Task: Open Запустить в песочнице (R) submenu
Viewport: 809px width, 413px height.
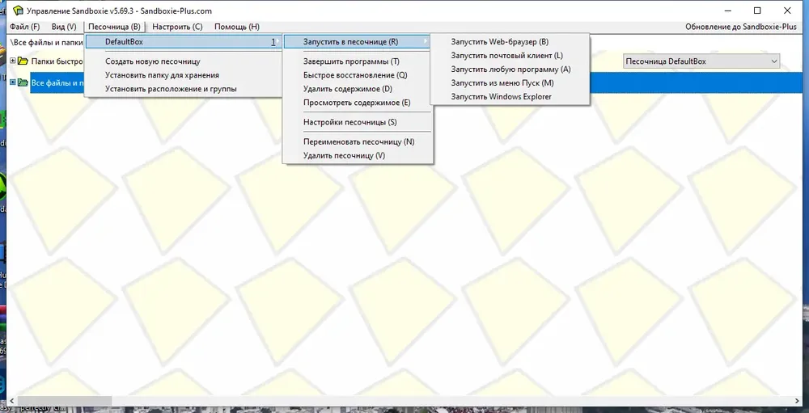Action: pyautogui.click(x=357, y=42)
